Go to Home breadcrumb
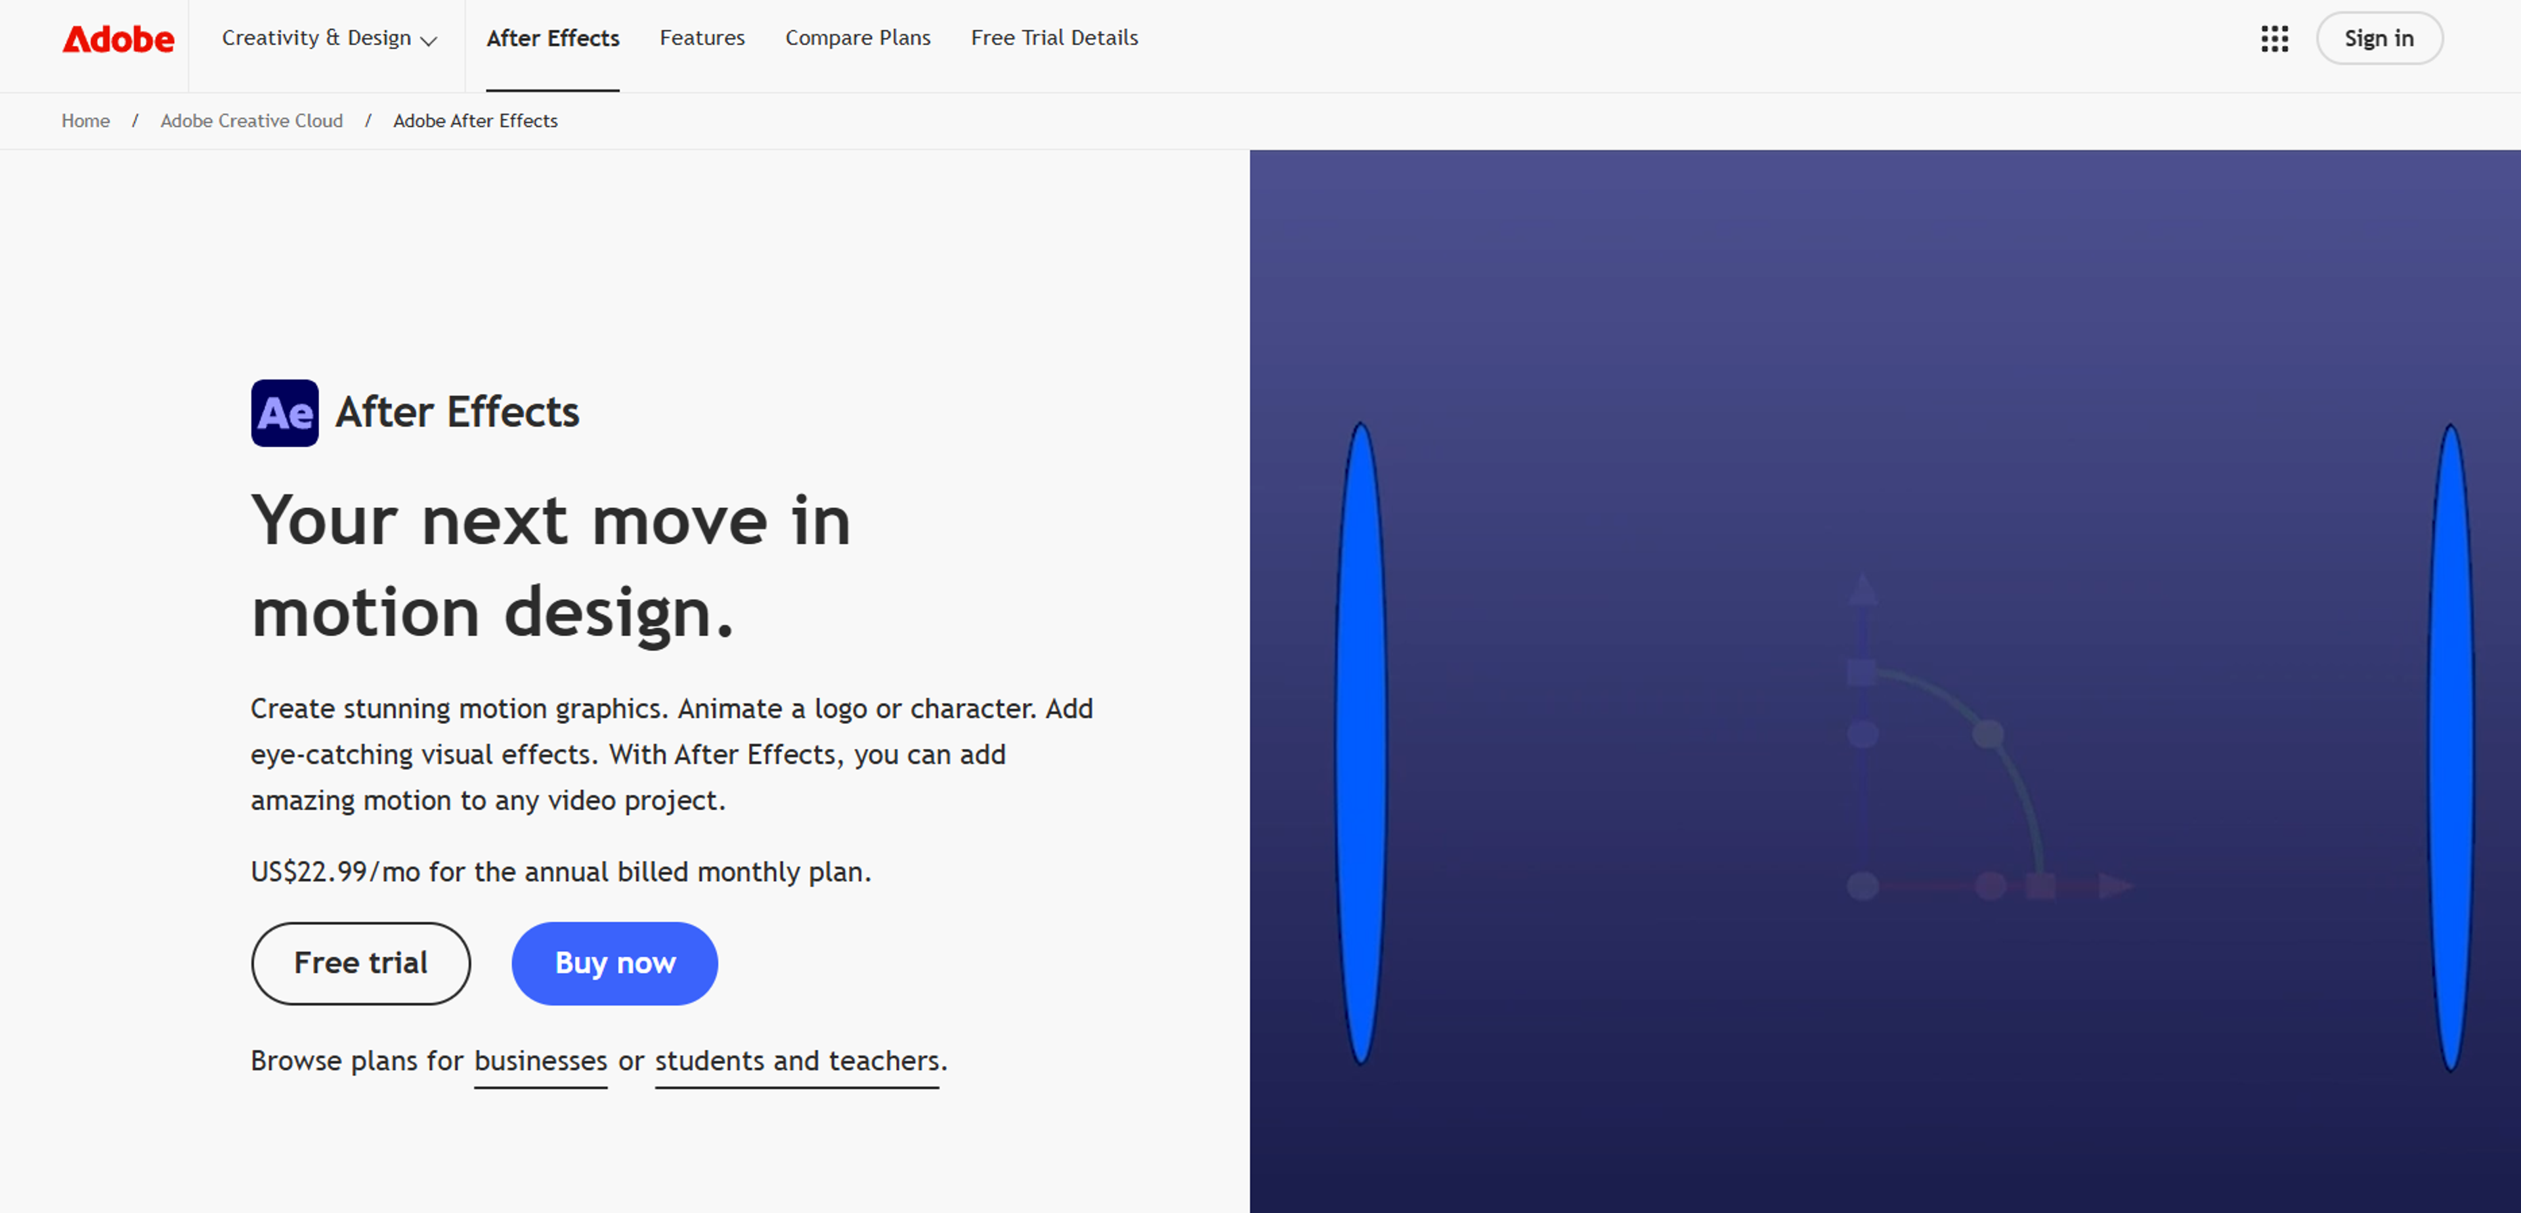Viewport: 2521px width, 1213px height. 85,120
